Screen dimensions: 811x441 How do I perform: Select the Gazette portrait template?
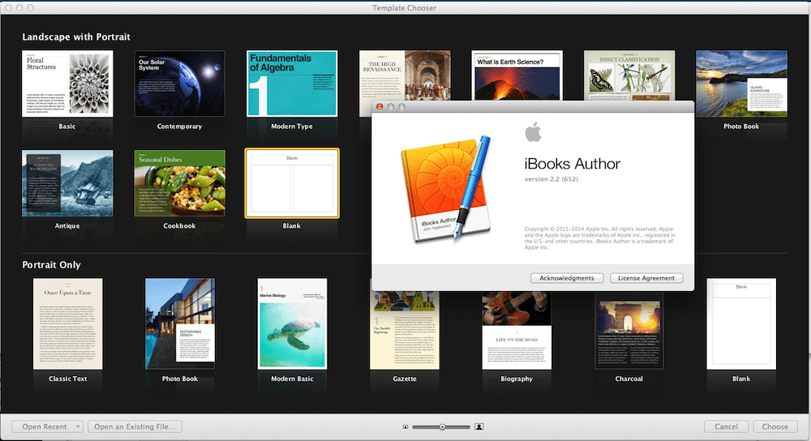click(405, 331)
